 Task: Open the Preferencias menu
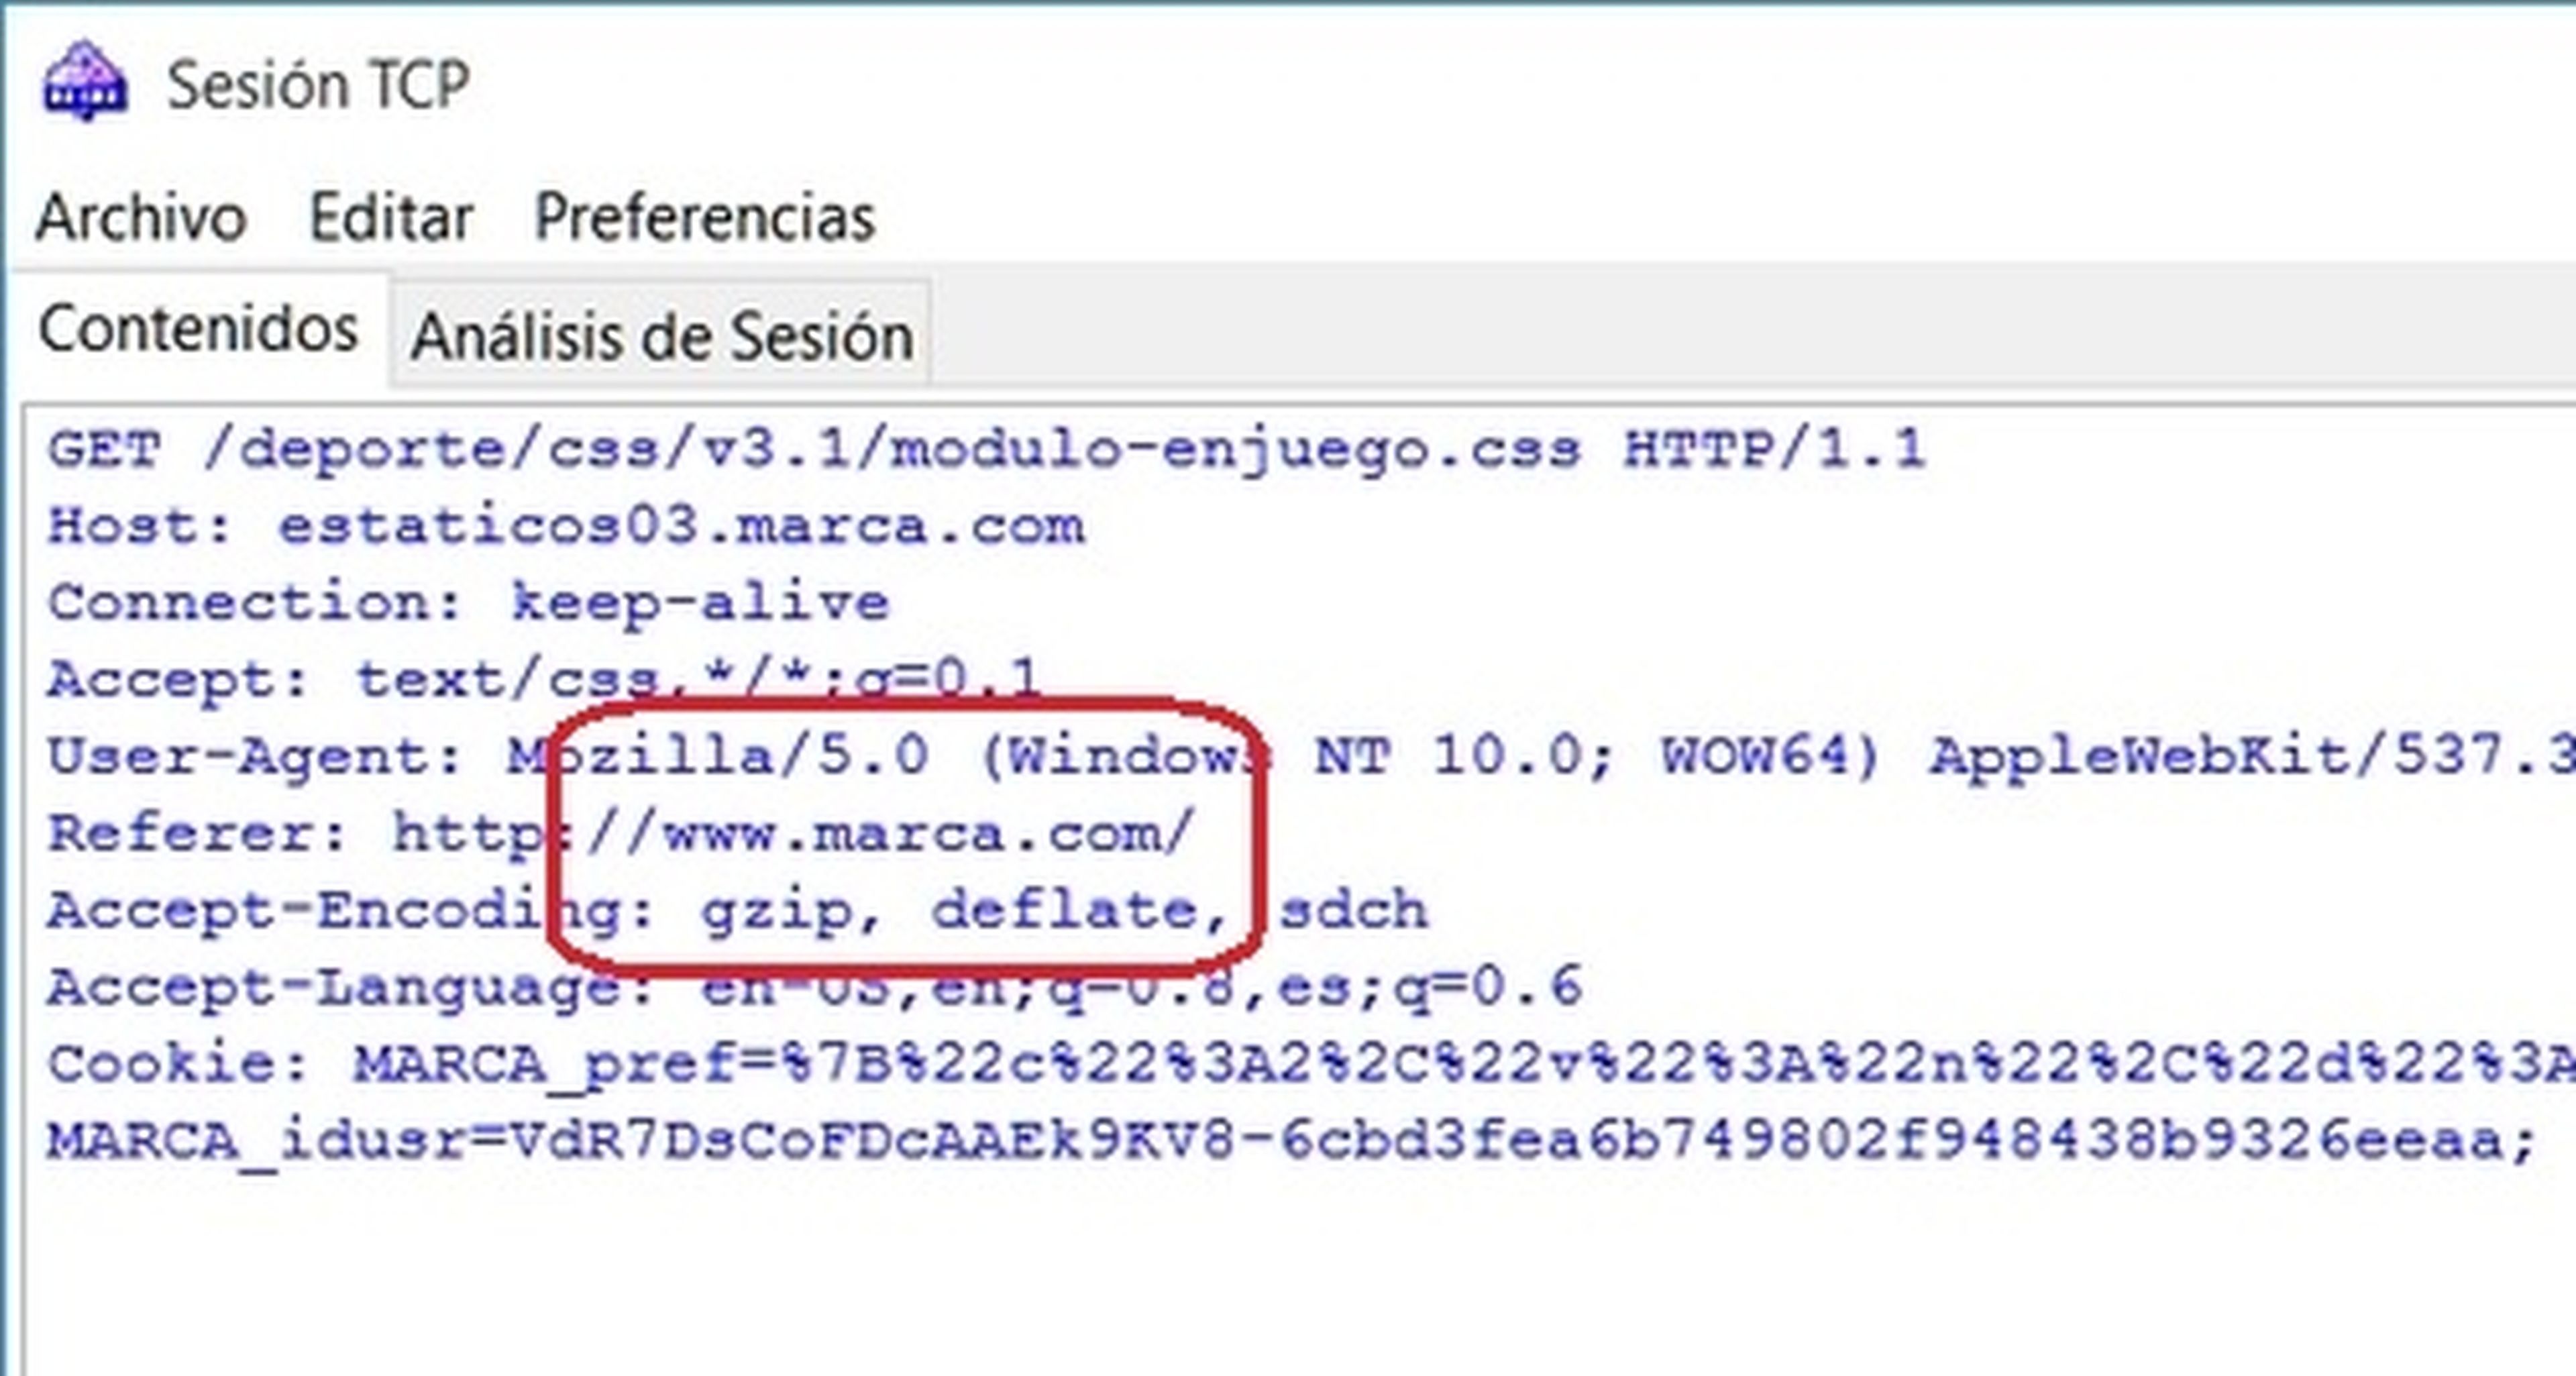(705, 217)
